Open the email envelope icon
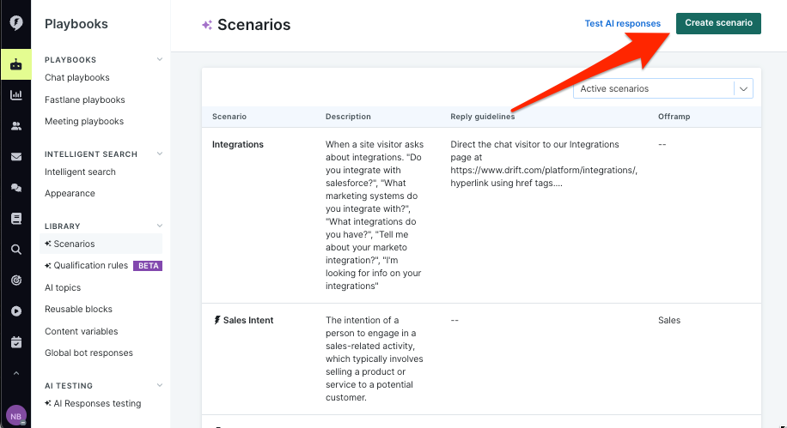Viewport: 787px width, 428px height. (15, 157)
